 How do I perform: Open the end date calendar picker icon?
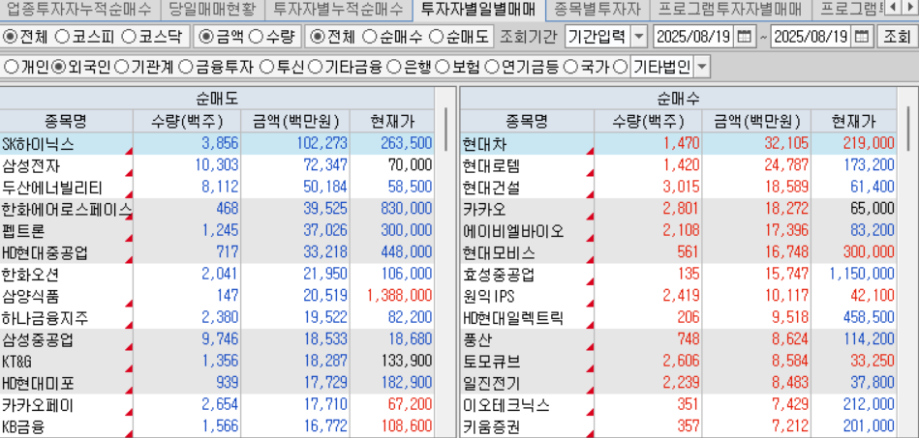[x=862, y=37]
